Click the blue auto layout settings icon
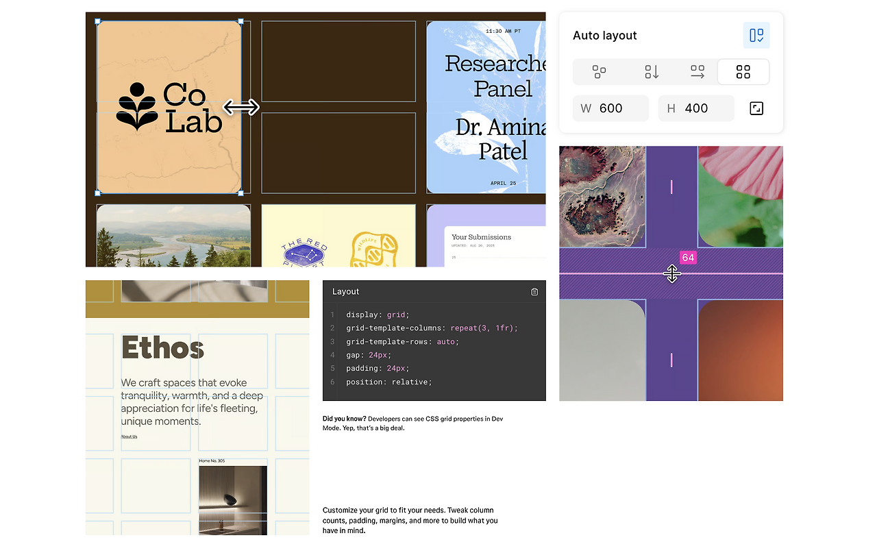877x553 pixels. 756,35
